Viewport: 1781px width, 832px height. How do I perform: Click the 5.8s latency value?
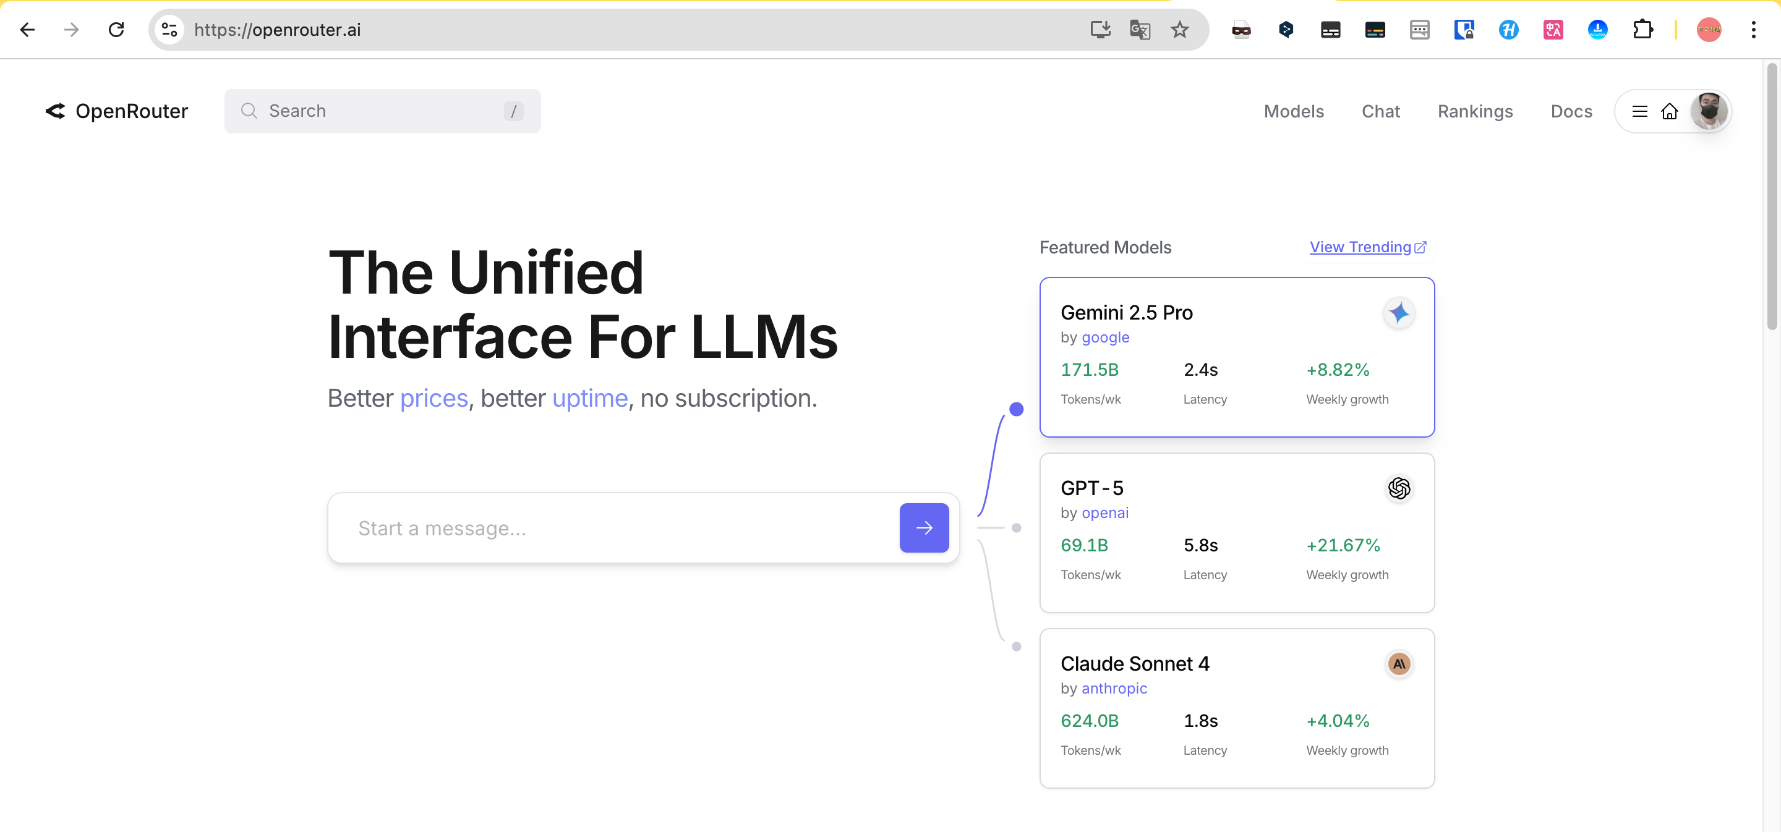coord(1200,545)
